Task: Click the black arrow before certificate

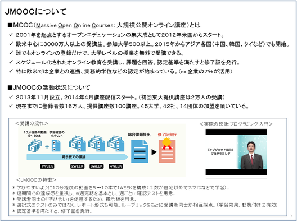Action: pyautogui.click(x=154, y=152)
